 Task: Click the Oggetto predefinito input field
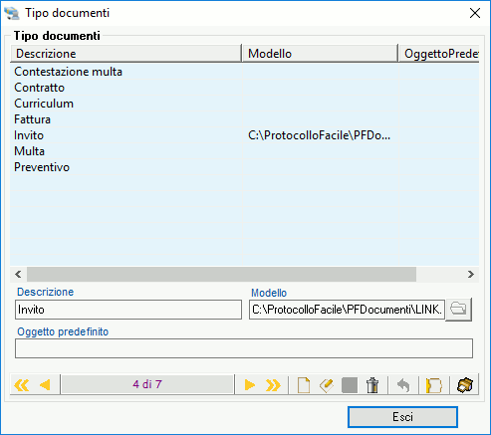[244, 348]
